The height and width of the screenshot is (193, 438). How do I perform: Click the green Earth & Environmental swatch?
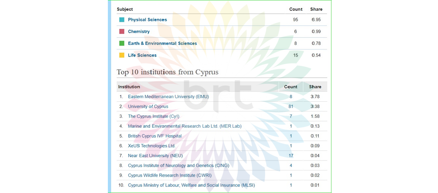[x=122, y=43]
